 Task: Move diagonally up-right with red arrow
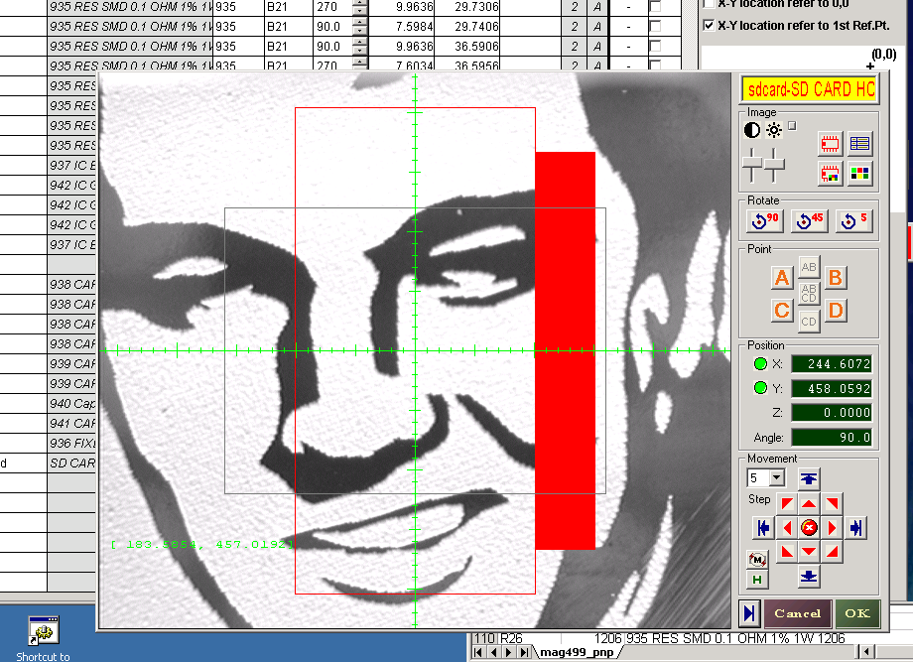click(832, 503)
